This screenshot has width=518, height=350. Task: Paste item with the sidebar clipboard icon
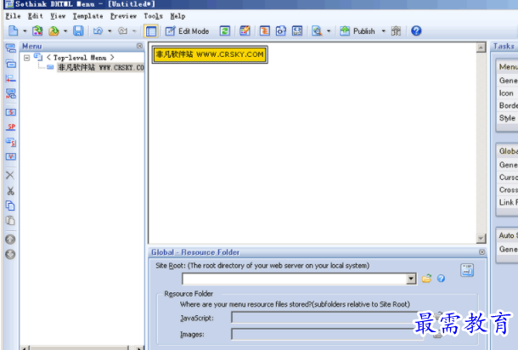10,220
